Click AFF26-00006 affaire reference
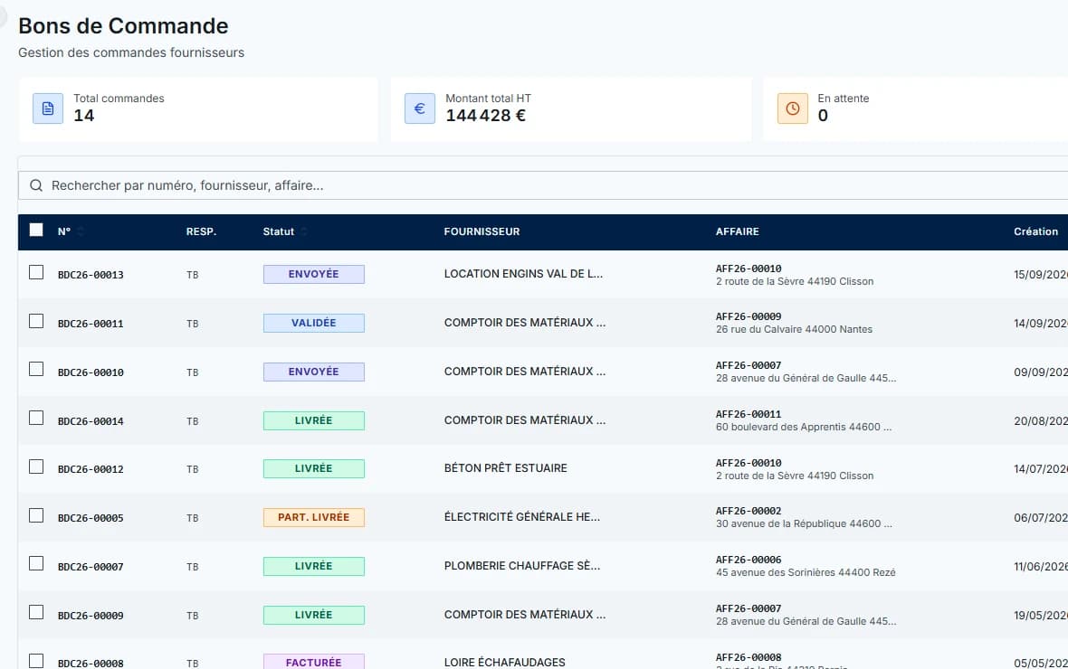 749,560
